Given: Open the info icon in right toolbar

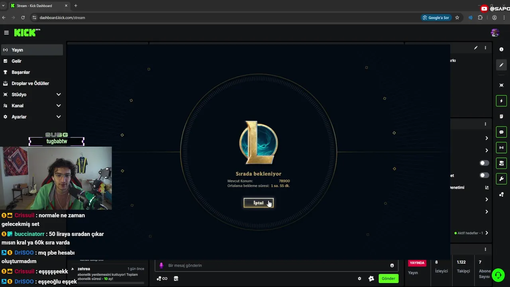Looking at the screenshot, I should click(x=501, y=49).
